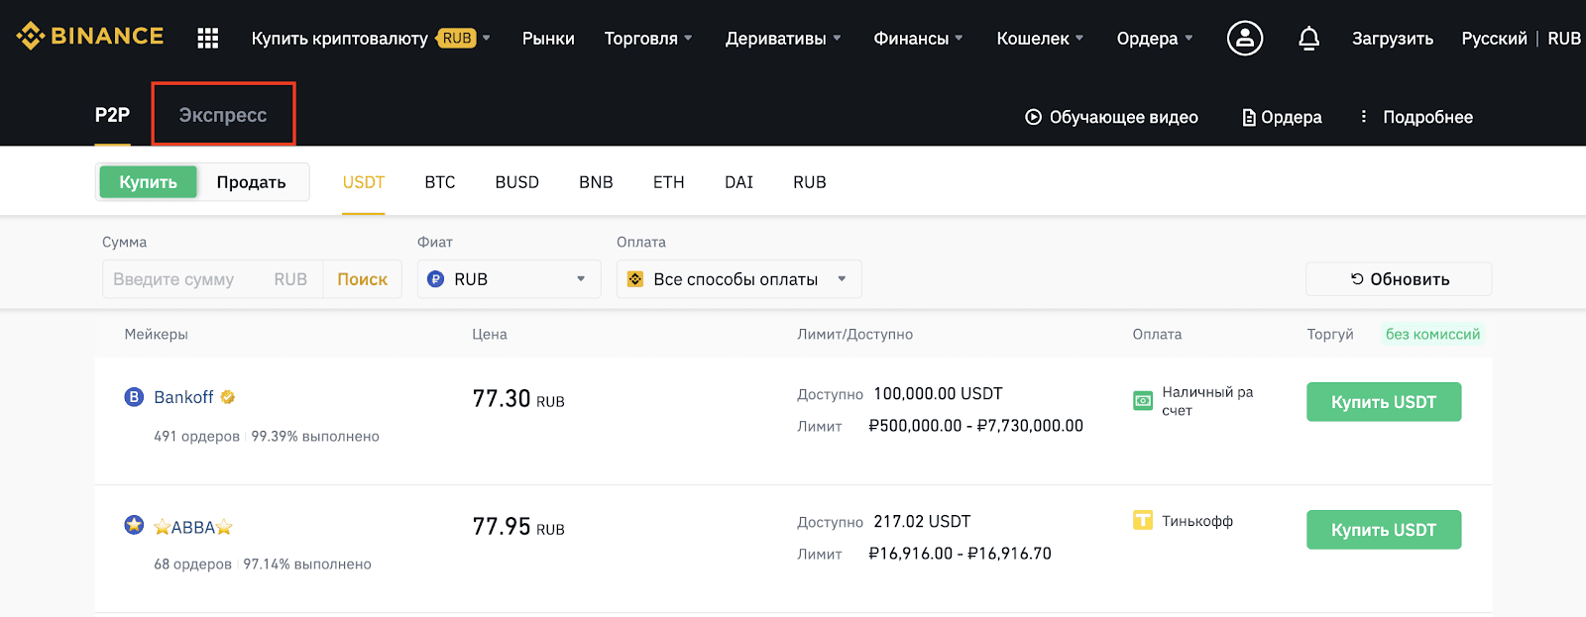Click the Обновить refresh button
Viewport: 1586px width, 617px height.
click(x=1399, y=279)
